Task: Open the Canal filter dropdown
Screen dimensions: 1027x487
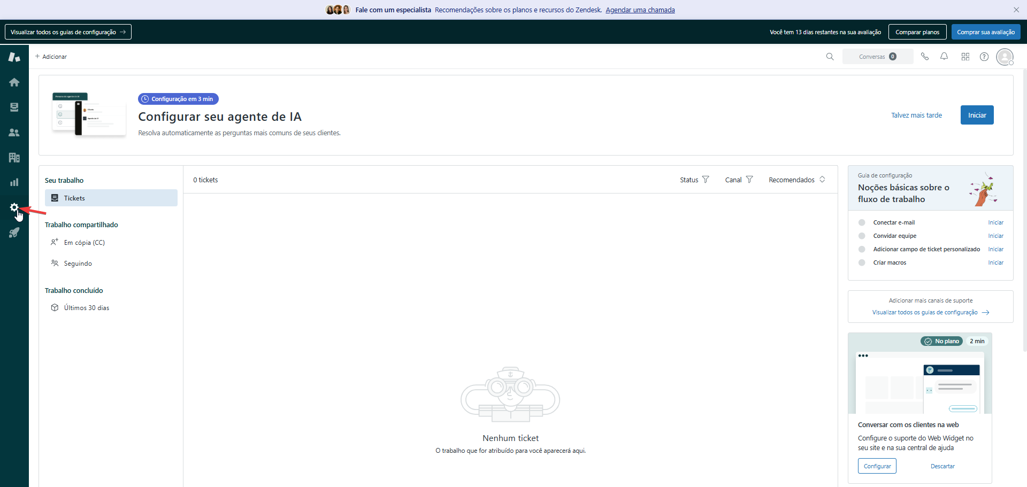Action: coord(739,180)
